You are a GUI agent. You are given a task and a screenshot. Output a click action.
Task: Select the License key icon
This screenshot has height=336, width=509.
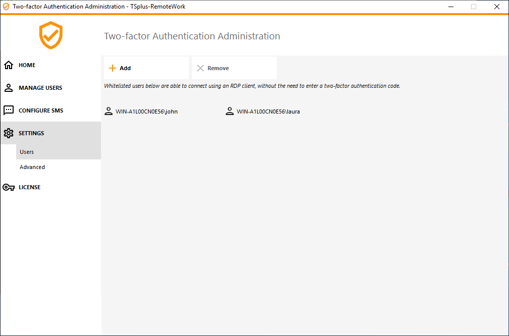coord(8,187)
